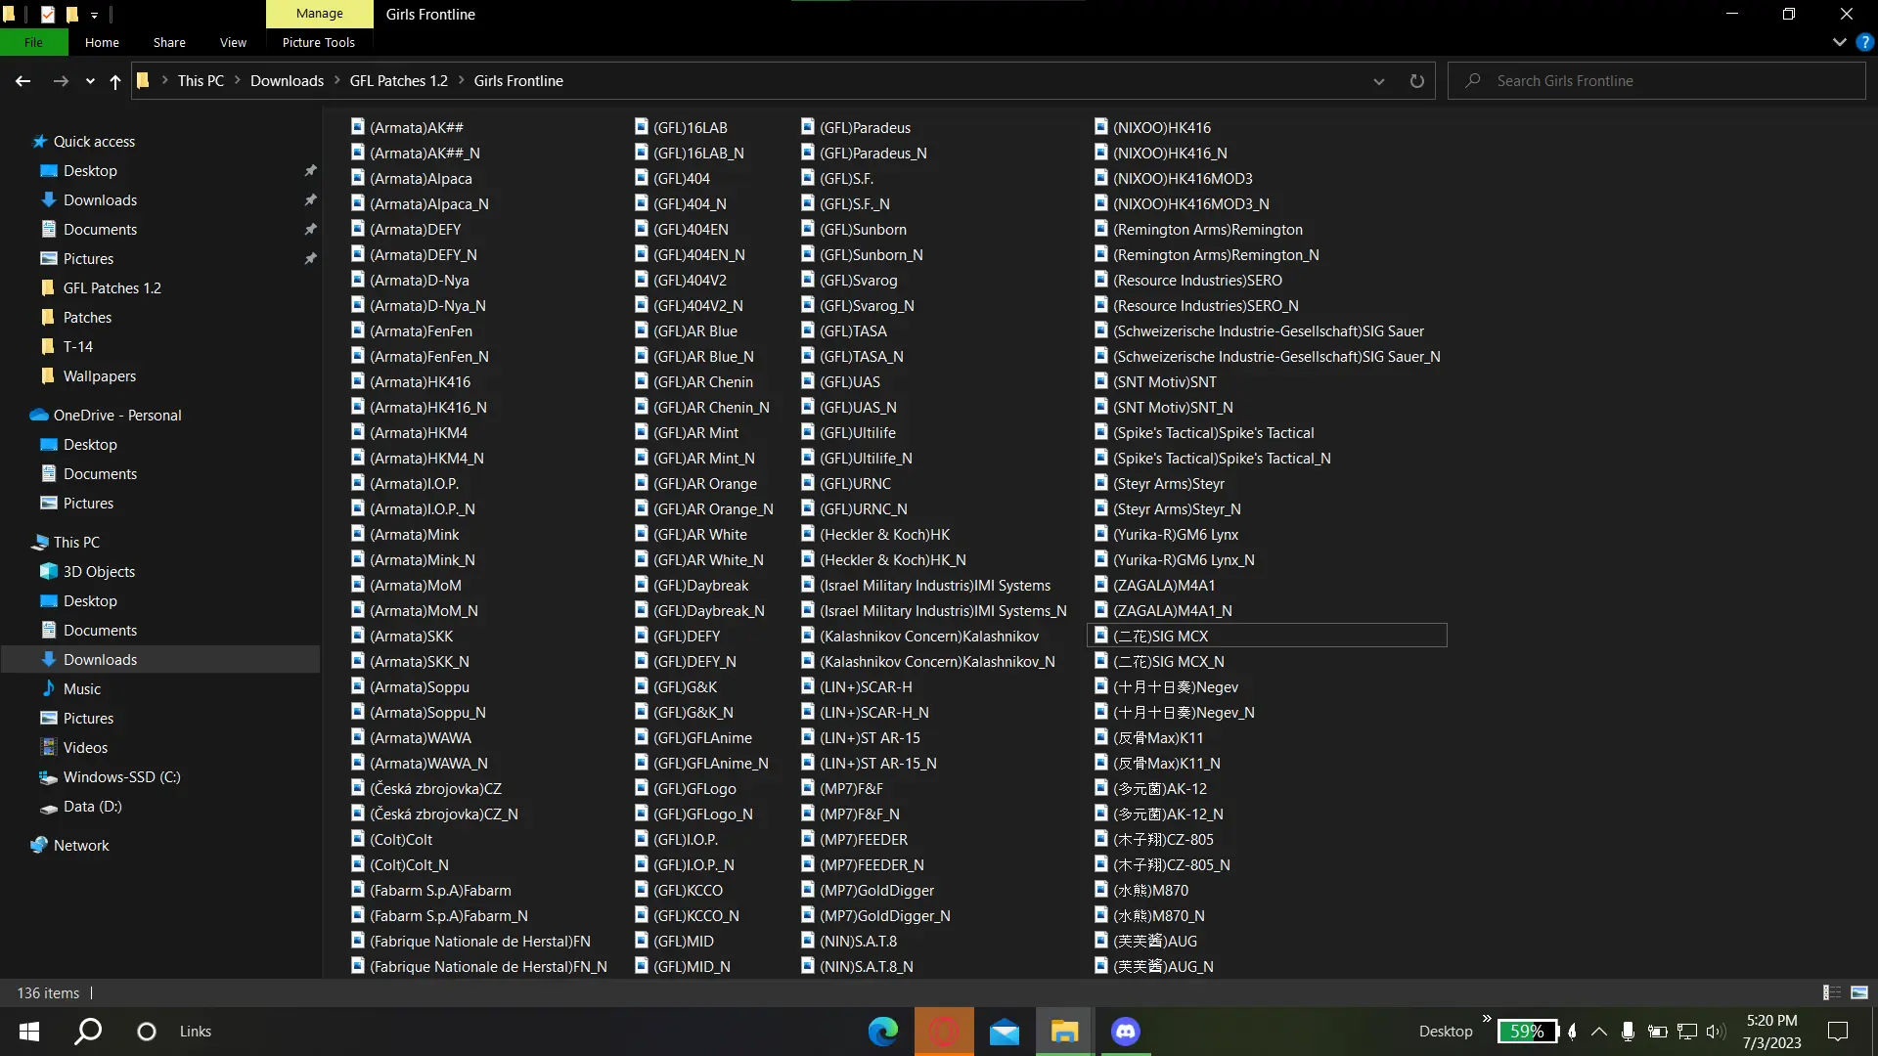Open taskbar Search
This screenshot has width=1878, height=1056.
coord(88,1032)
